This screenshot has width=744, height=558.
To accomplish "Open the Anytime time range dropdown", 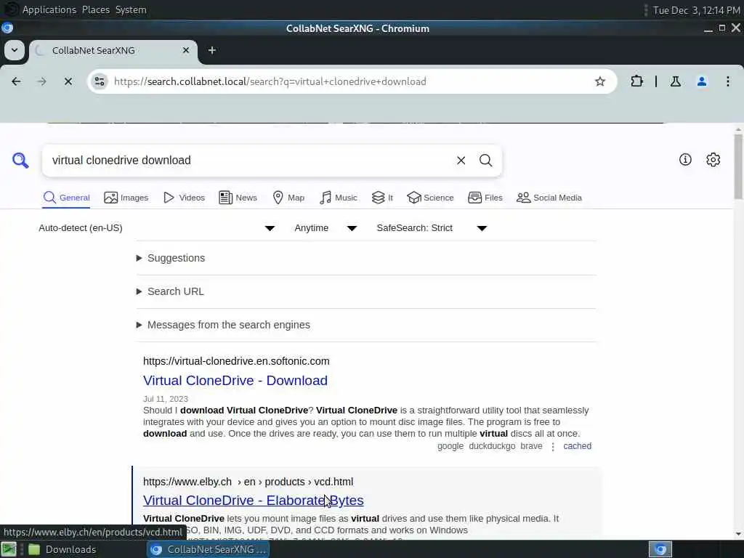I will click(325, 228).
